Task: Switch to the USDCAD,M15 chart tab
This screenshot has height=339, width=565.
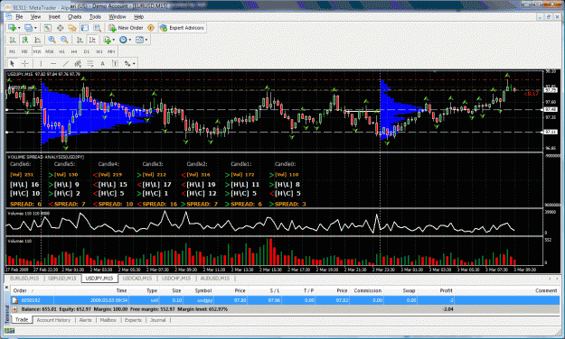Action: click(137, 279)
